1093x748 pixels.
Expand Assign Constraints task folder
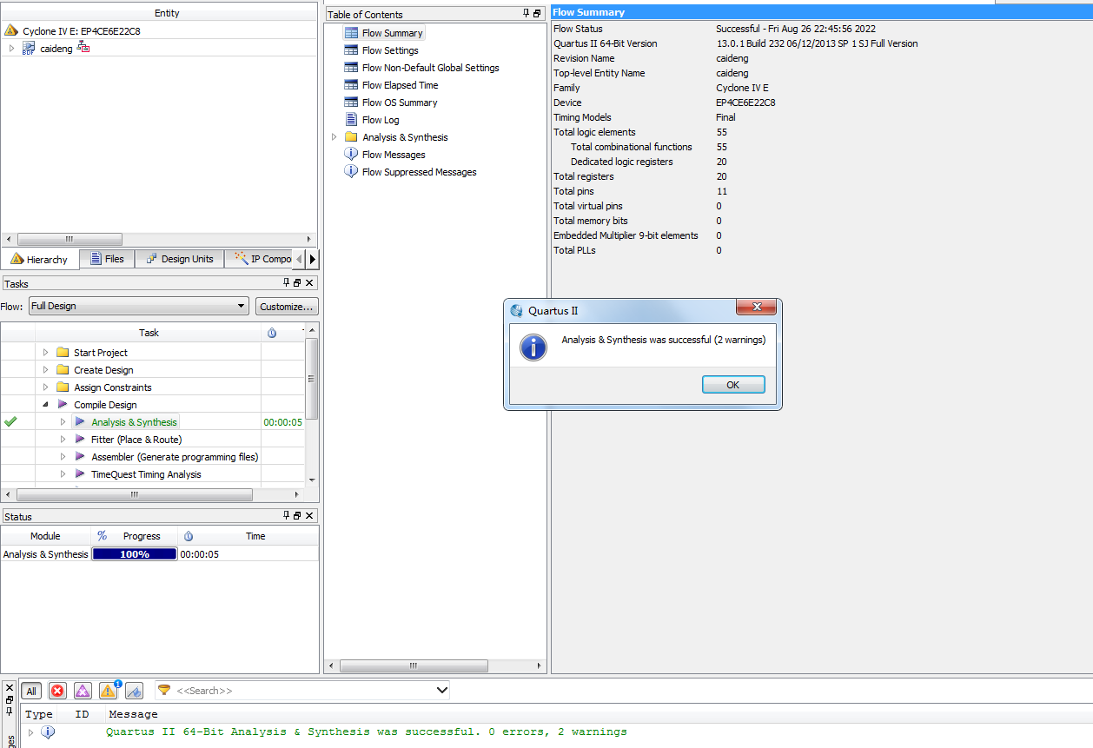46,387
